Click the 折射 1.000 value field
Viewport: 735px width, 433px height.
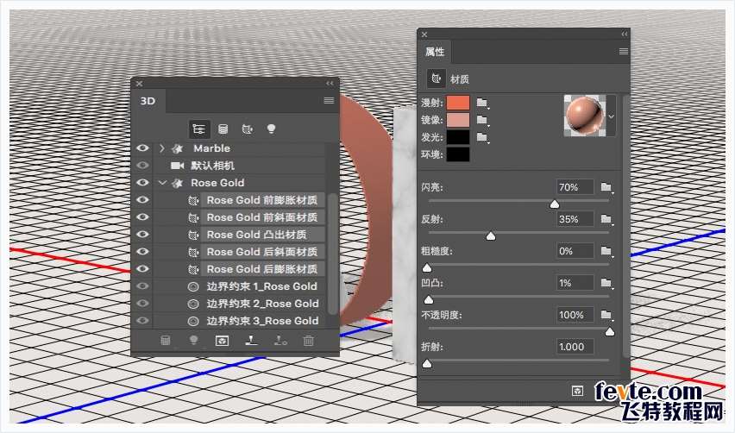[x=575, y=347]
